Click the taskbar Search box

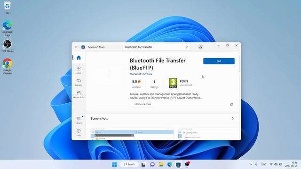click(x=129, y=164)
